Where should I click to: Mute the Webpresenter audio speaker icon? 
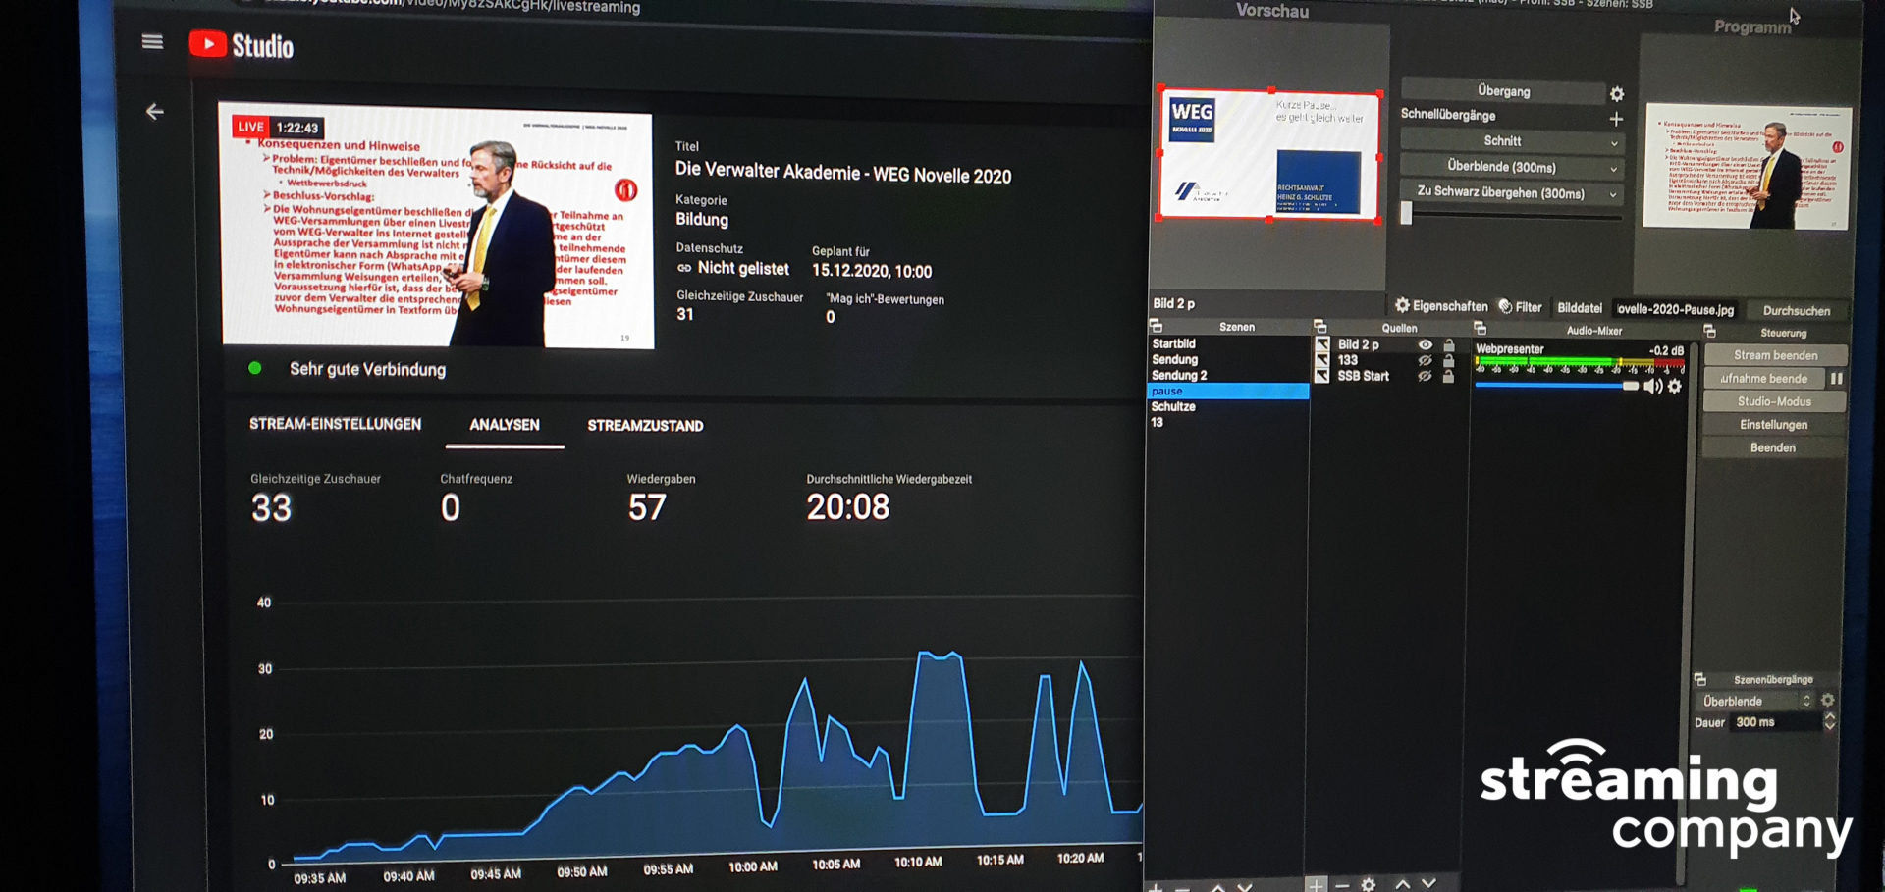coord(1653,387)
